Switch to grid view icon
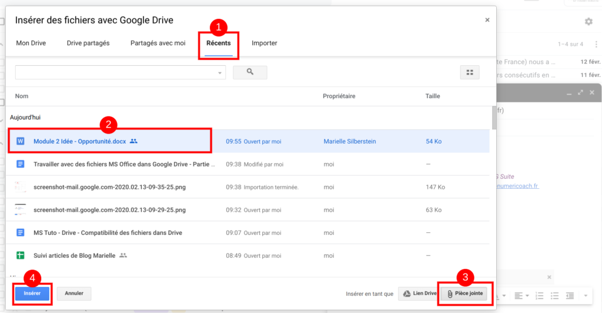Image resolution: width=602 pixels, height=313 pixels. click(x=470, y=72)
